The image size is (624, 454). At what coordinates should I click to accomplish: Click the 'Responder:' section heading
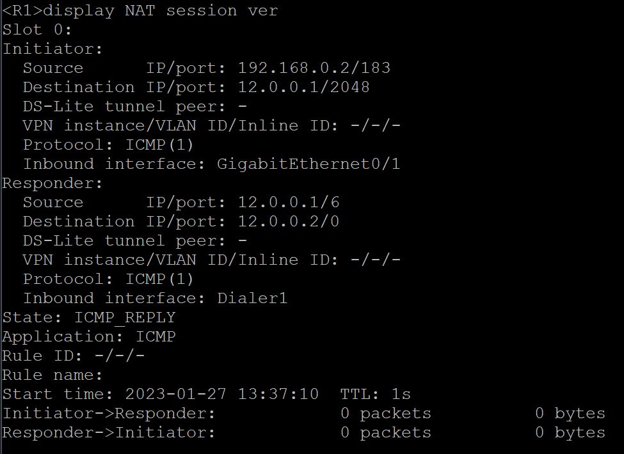click(x=52, y=184)
